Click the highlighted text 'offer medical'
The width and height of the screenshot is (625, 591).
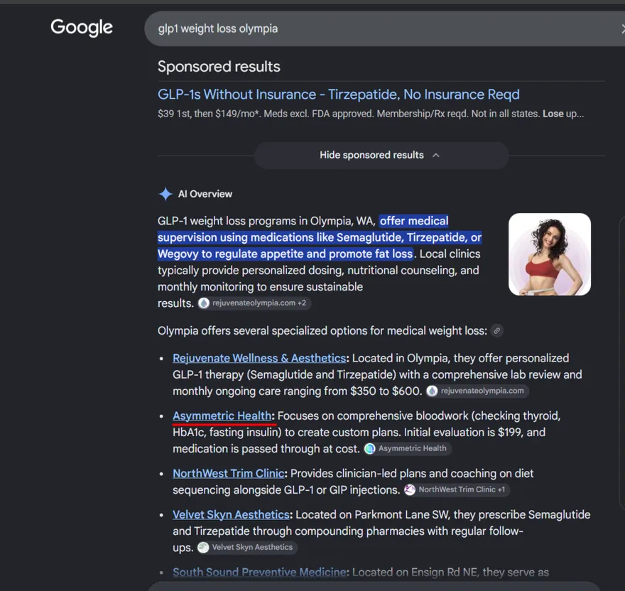(x=414, y=221)
